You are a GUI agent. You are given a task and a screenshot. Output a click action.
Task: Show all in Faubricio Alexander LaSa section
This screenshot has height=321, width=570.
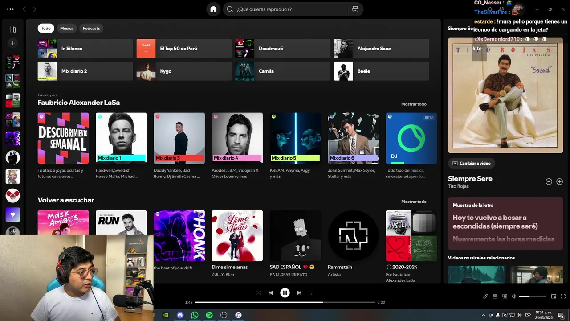pos(414,104)
